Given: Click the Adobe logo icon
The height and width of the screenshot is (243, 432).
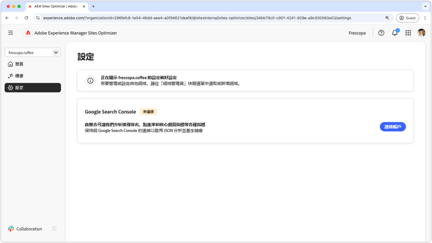Looking at the screenshot, I should [x=28, y=33].
